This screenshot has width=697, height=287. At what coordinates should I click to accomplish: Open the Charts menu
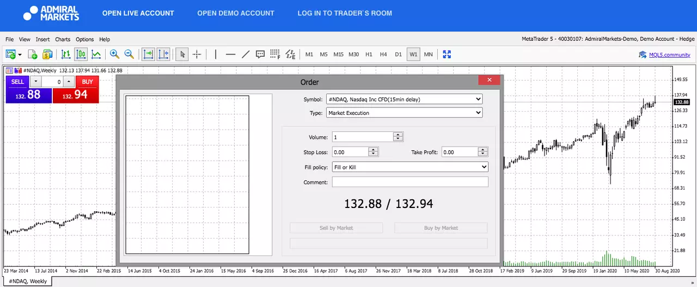pos(63,39)
